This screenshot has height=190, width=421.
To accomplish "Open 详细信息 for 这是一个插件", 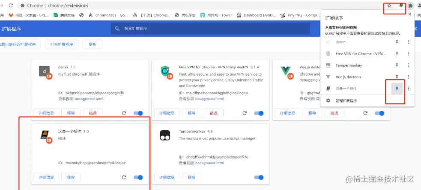I will coord(46,178).
